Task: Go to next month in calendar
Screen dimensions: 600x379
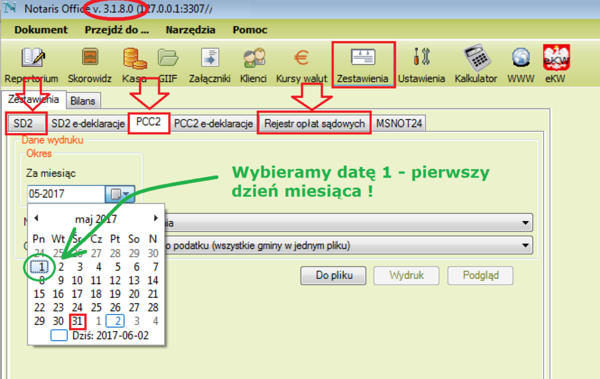Action: (156, 218)
